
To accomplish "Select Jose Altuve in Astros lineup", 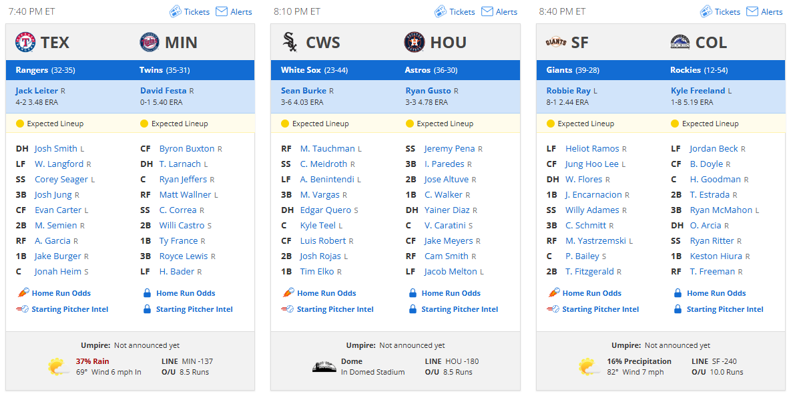I will [447, 180].
